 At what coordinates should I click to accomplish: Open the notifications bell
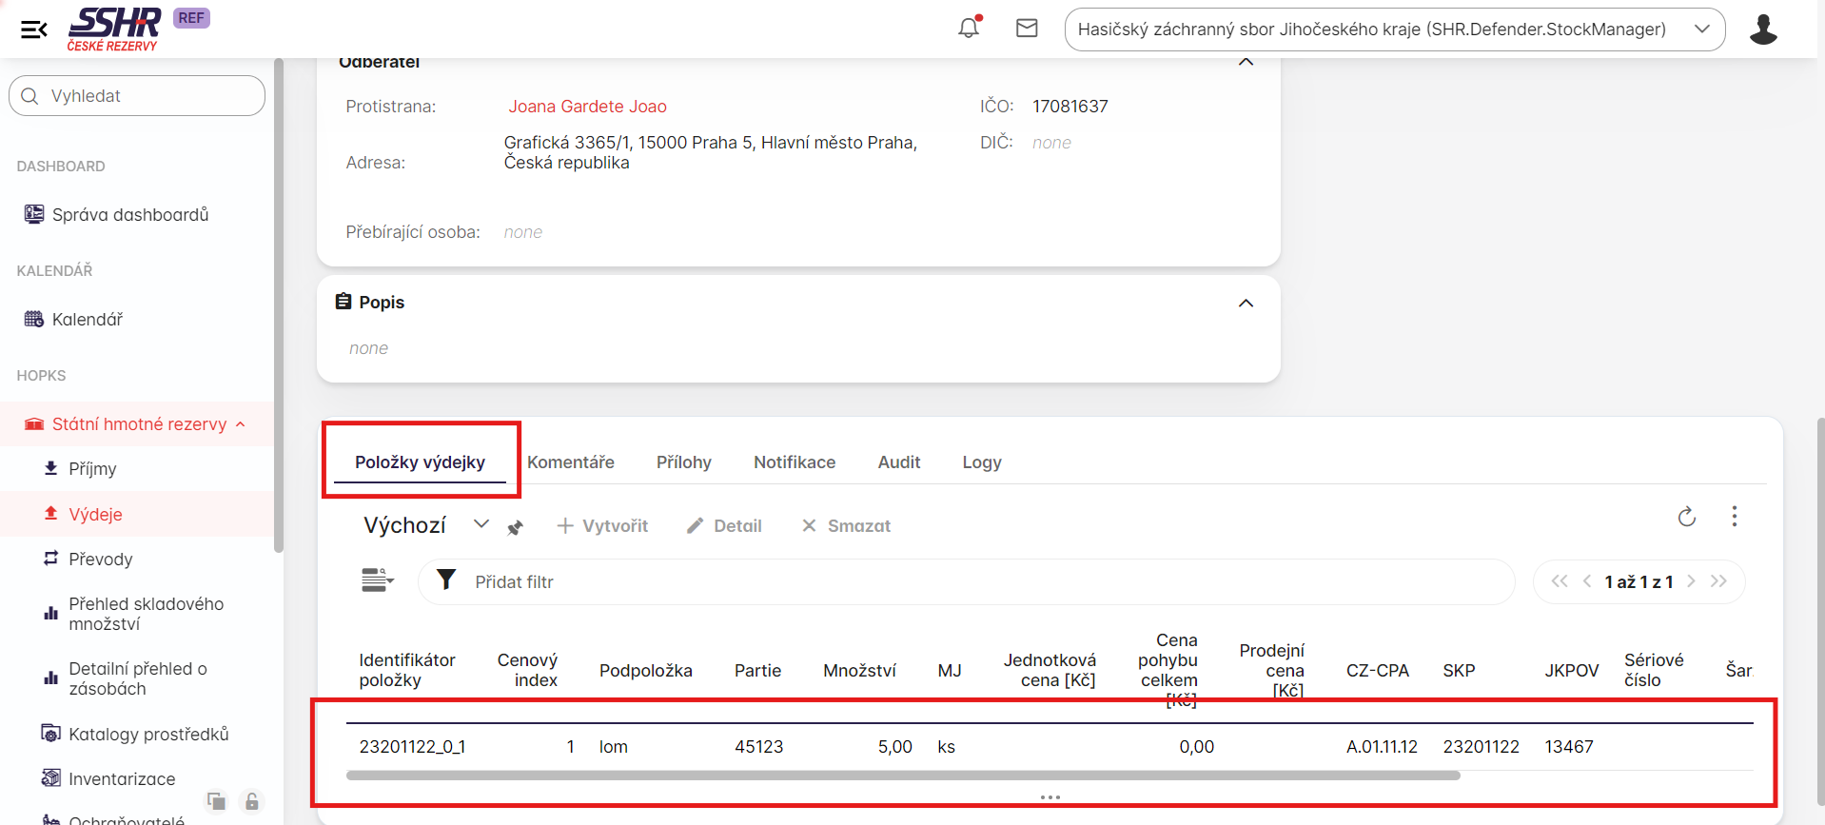coord(969,29)
